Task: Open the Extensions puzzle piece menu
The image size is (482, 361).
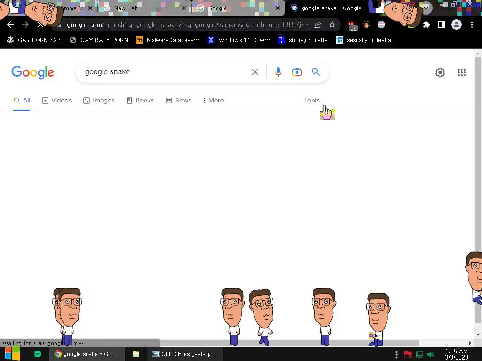Action: click(426, 25)
